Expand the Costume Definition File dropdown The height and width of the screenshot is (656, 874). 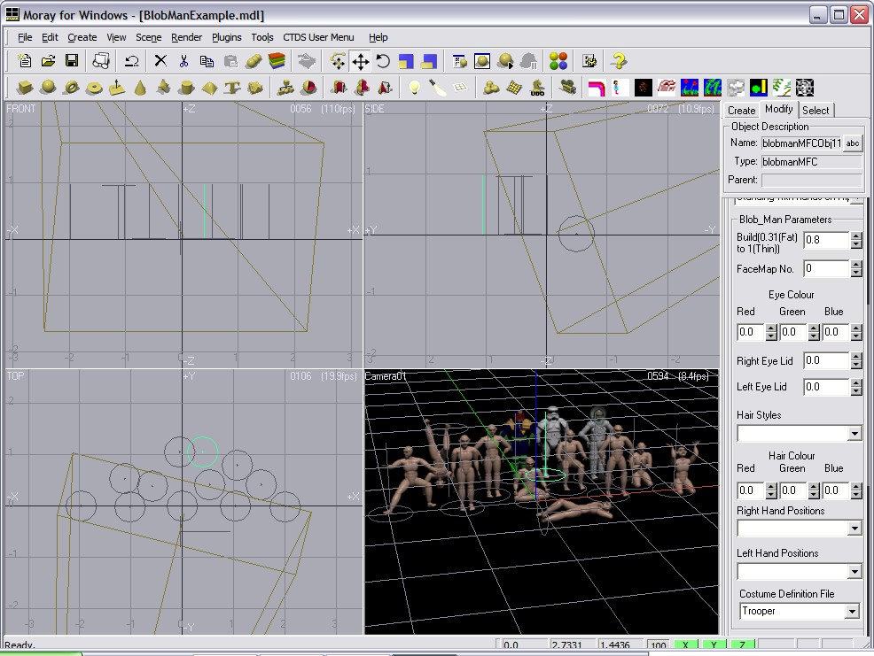852,612
